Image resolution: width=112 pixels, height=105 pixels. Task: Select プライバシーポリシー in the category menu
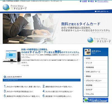96,81
